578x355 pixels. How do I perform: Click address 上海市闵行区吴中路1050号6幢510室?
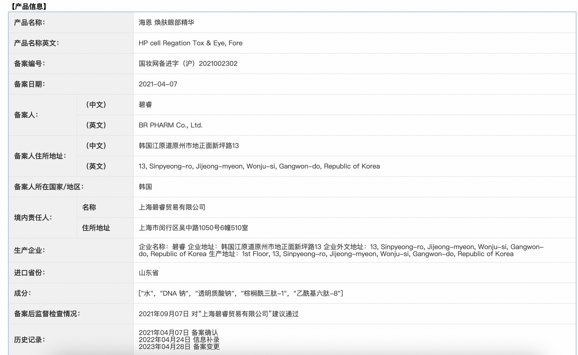click(193, 228)
